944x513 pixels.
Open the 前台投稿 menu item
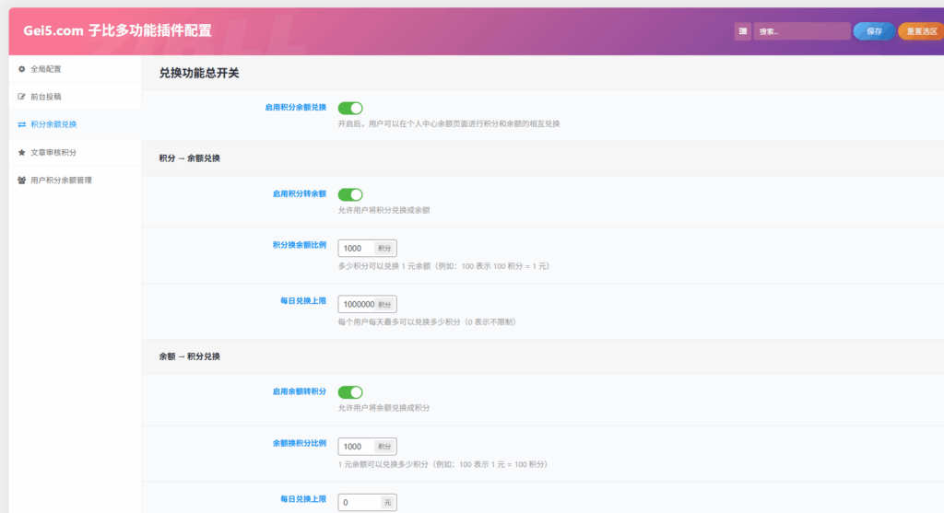click(75, 96)
